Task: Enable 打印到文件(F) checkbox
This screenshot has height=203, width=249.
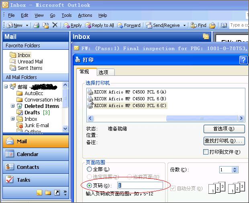Action: click(206, 152)
